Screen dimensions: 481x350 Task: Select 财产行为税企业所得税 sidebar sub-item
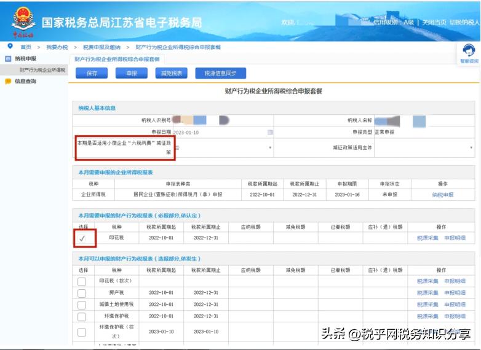click(x=42, y=70)
